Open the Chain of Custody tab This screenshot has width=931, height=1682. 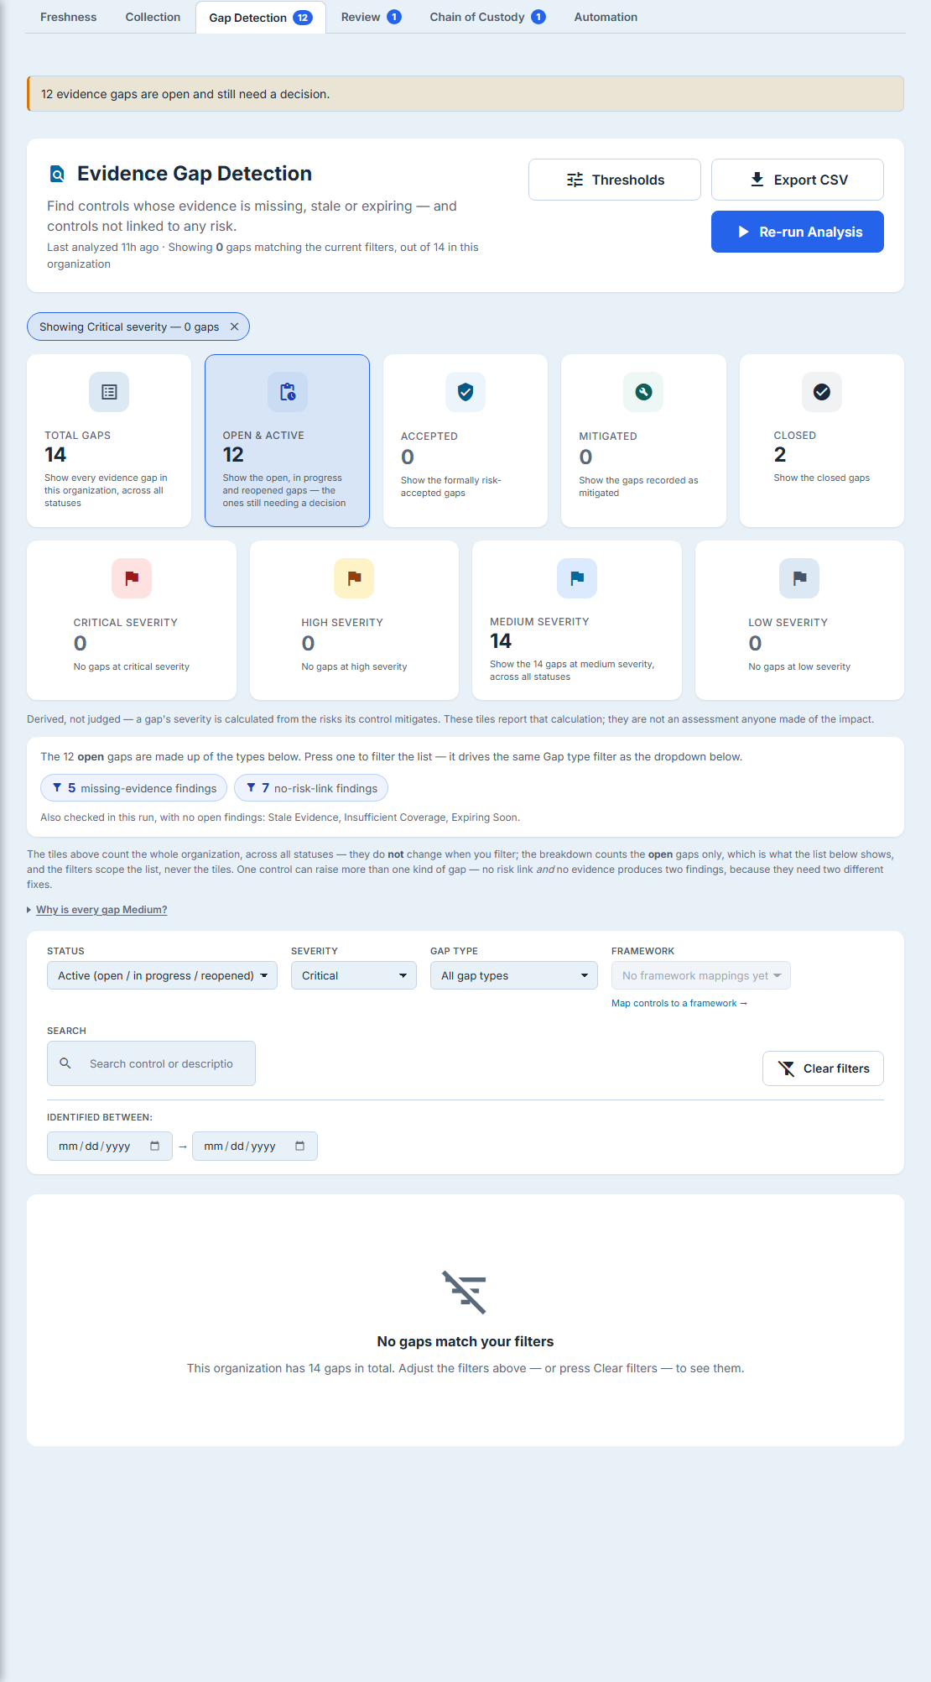point(487,17)
